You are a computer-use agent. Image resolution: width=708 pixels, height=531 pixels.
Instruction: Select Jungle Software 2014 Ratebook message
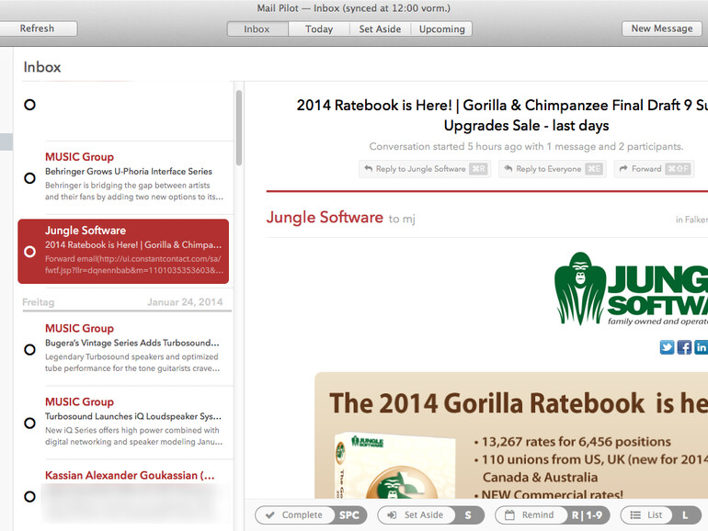point(123,252)
